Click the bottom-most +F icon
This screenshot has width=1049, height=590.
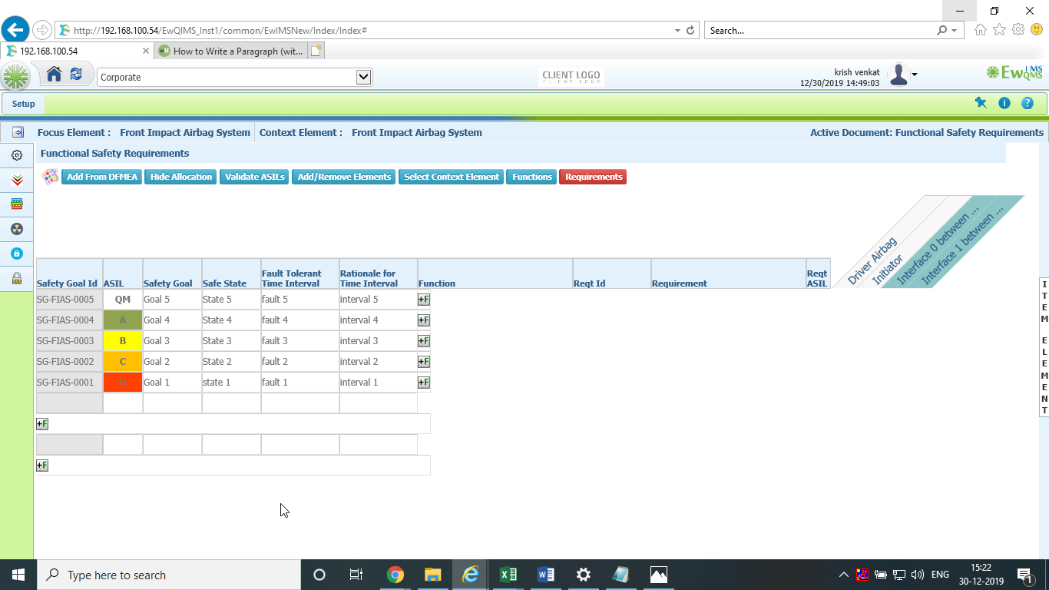point(42,466)
